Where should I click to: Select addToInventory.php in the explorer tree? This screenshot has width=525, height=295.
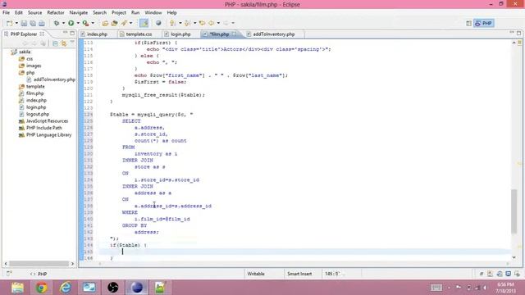pos(54,79)
